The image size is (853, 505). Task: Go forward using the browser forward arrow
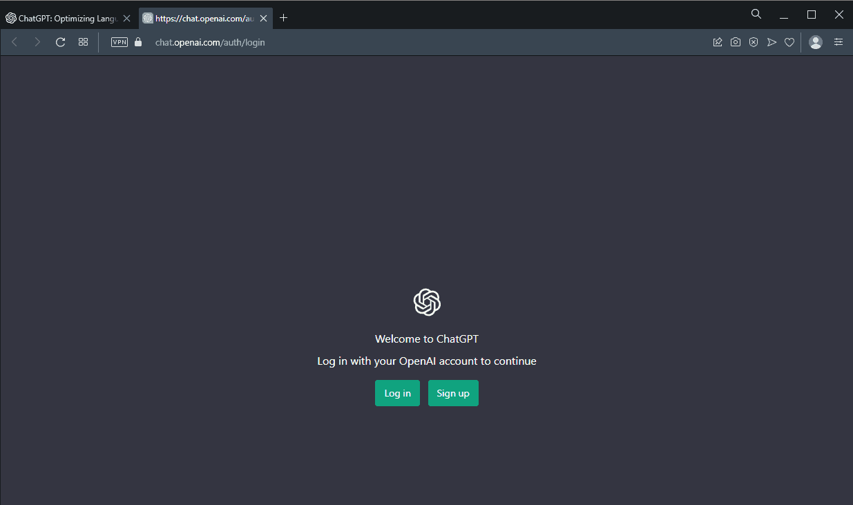[x=37, y=42]
